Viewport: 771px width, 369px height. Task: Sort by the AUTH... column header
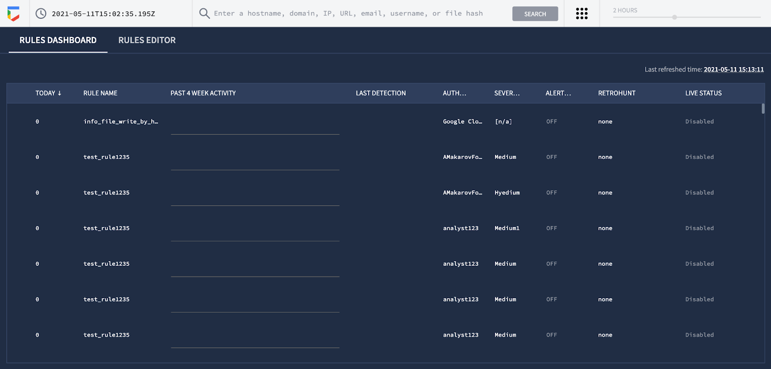[x=454, y=93]
